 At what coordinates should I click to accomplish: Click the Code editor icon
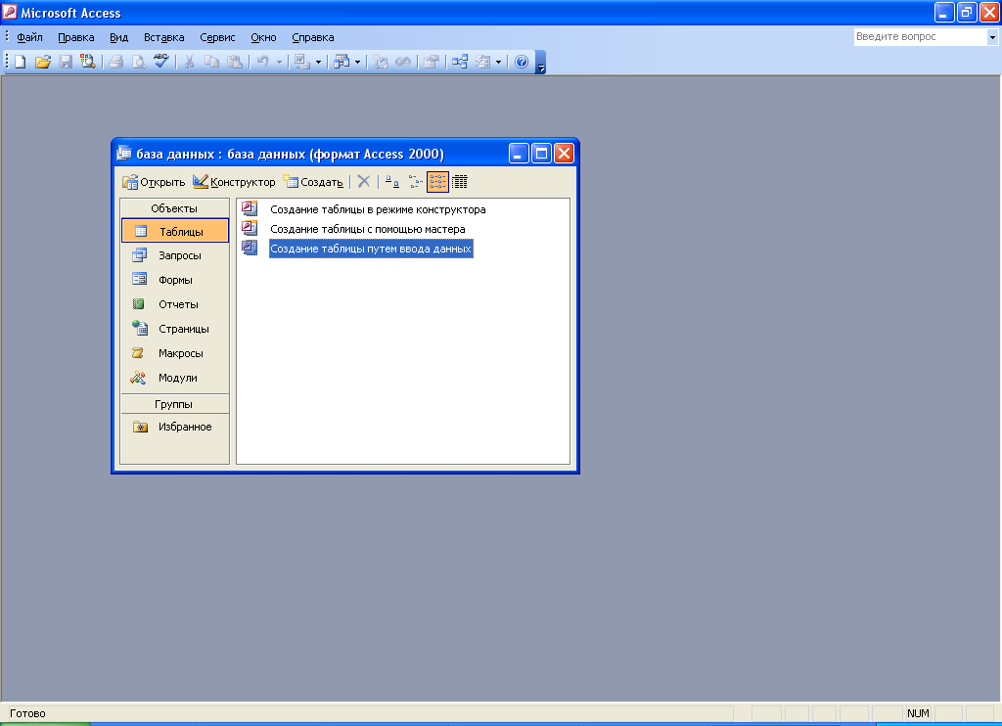pyautogui.click(x=381, y=62)
